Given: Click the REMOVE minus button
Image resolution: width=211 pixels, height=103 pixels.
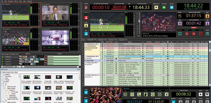Looking at the screenshot, I should [x=173, y=102].
